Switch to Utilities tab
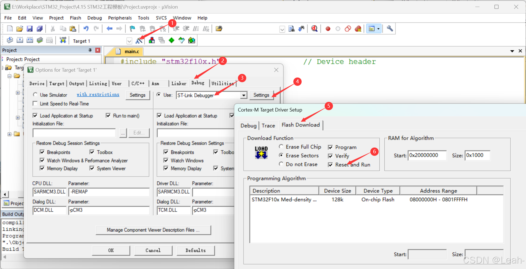The width and height of the screenshot is (526, 269). 222,83
